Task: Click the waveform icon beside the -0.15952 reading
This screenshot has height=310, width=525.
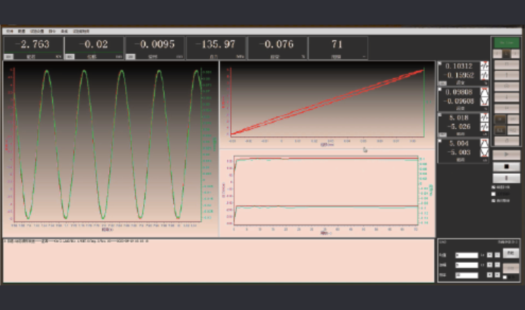Action: point(485,75)
